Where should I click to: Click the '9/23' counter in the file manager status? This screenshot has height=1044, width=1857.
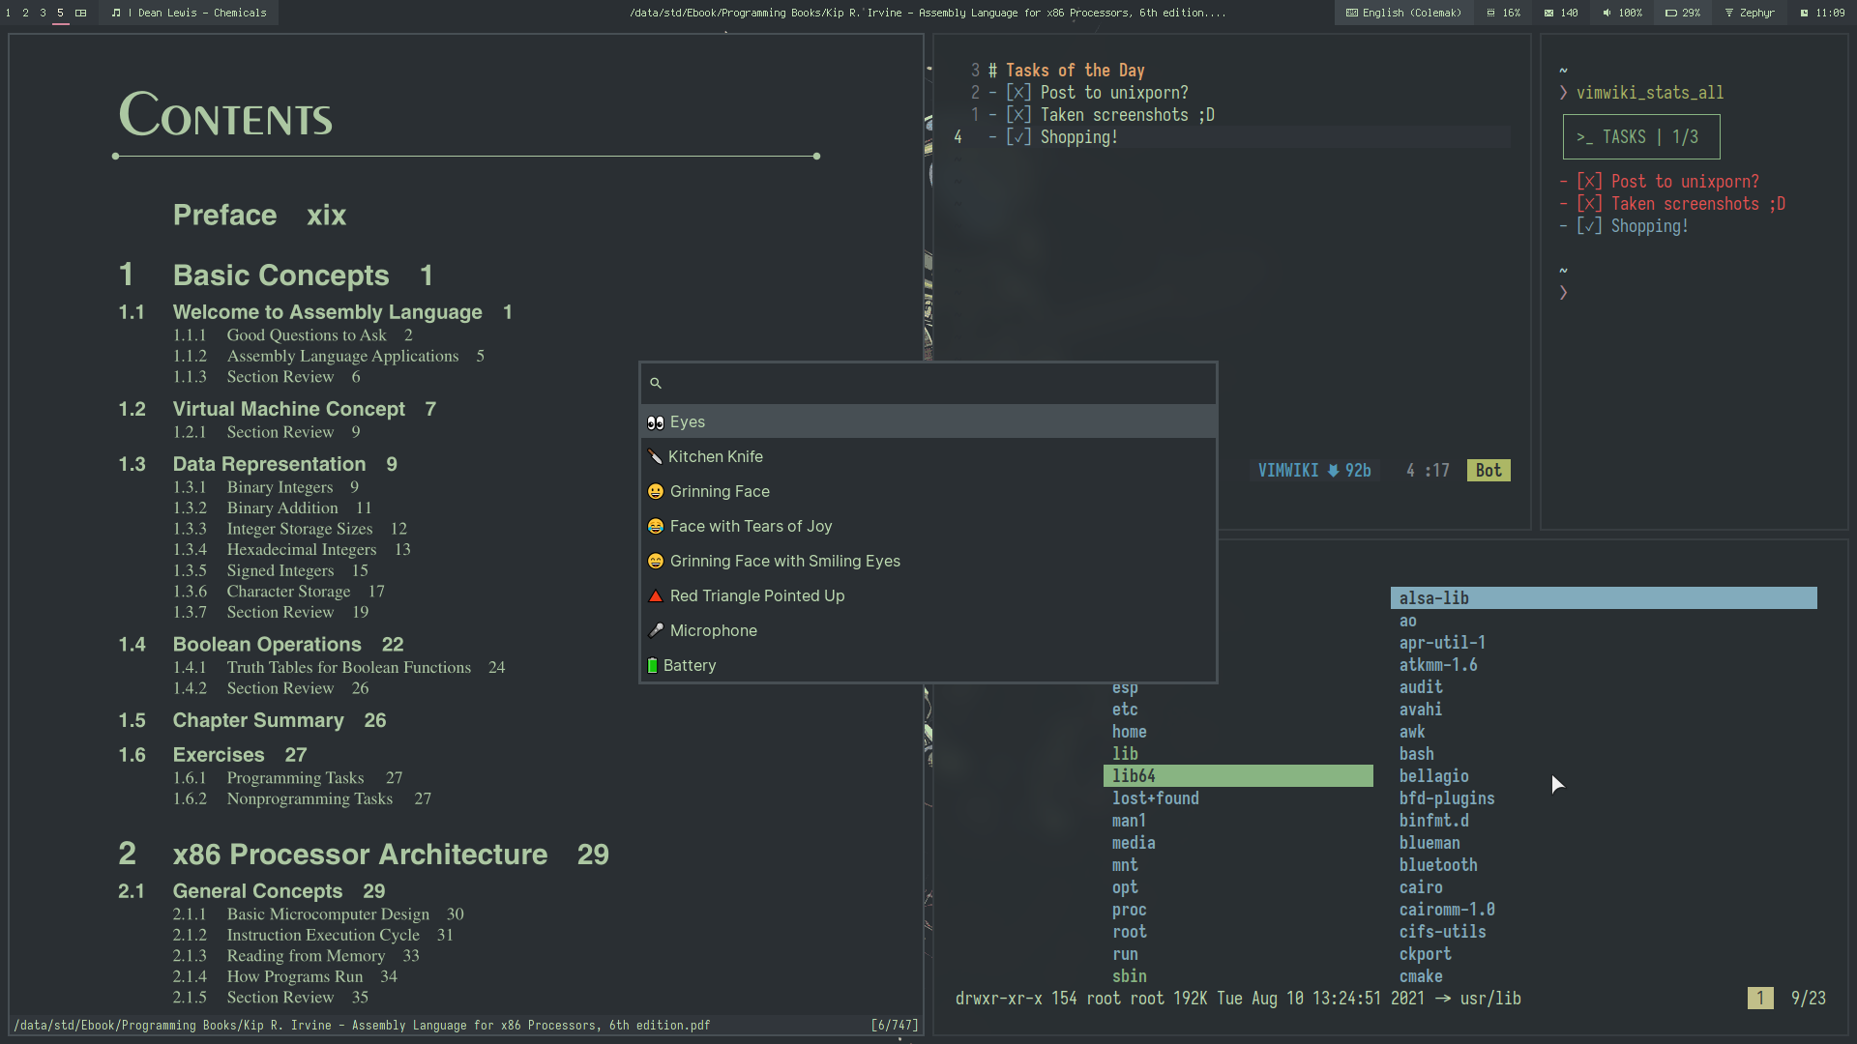1809,999
